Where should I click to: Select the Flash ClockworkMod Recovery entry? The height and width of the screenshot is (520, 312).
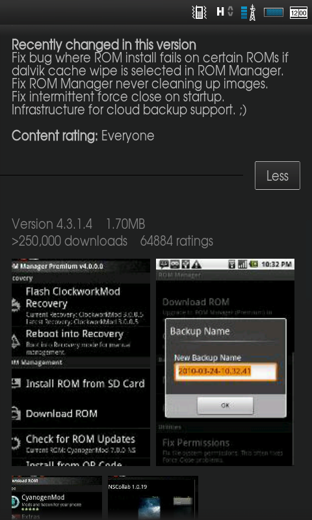pos(81,305)
